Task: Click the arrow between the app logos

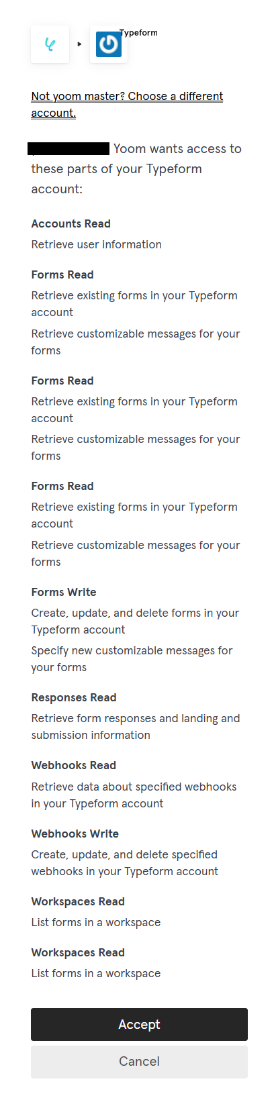Action: tap(79, 44)
